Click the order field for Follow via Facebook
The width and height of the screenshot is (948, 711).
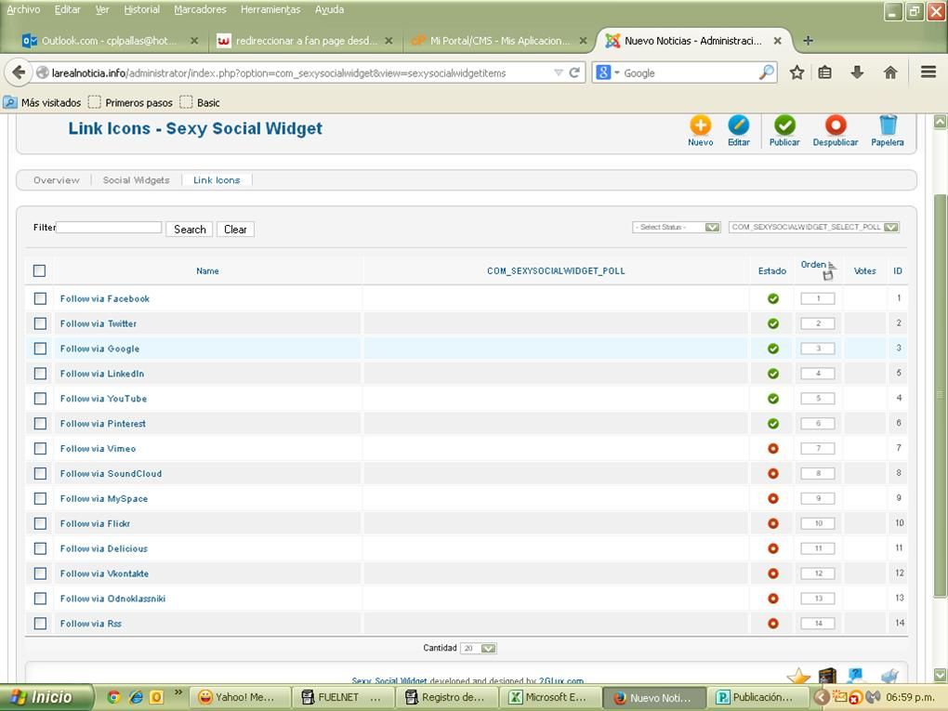[x=818, y=298]
